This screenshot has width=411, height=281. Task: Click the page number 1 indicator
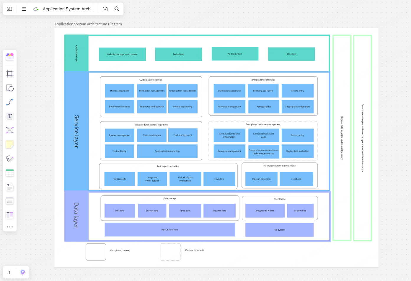point(9,272)
